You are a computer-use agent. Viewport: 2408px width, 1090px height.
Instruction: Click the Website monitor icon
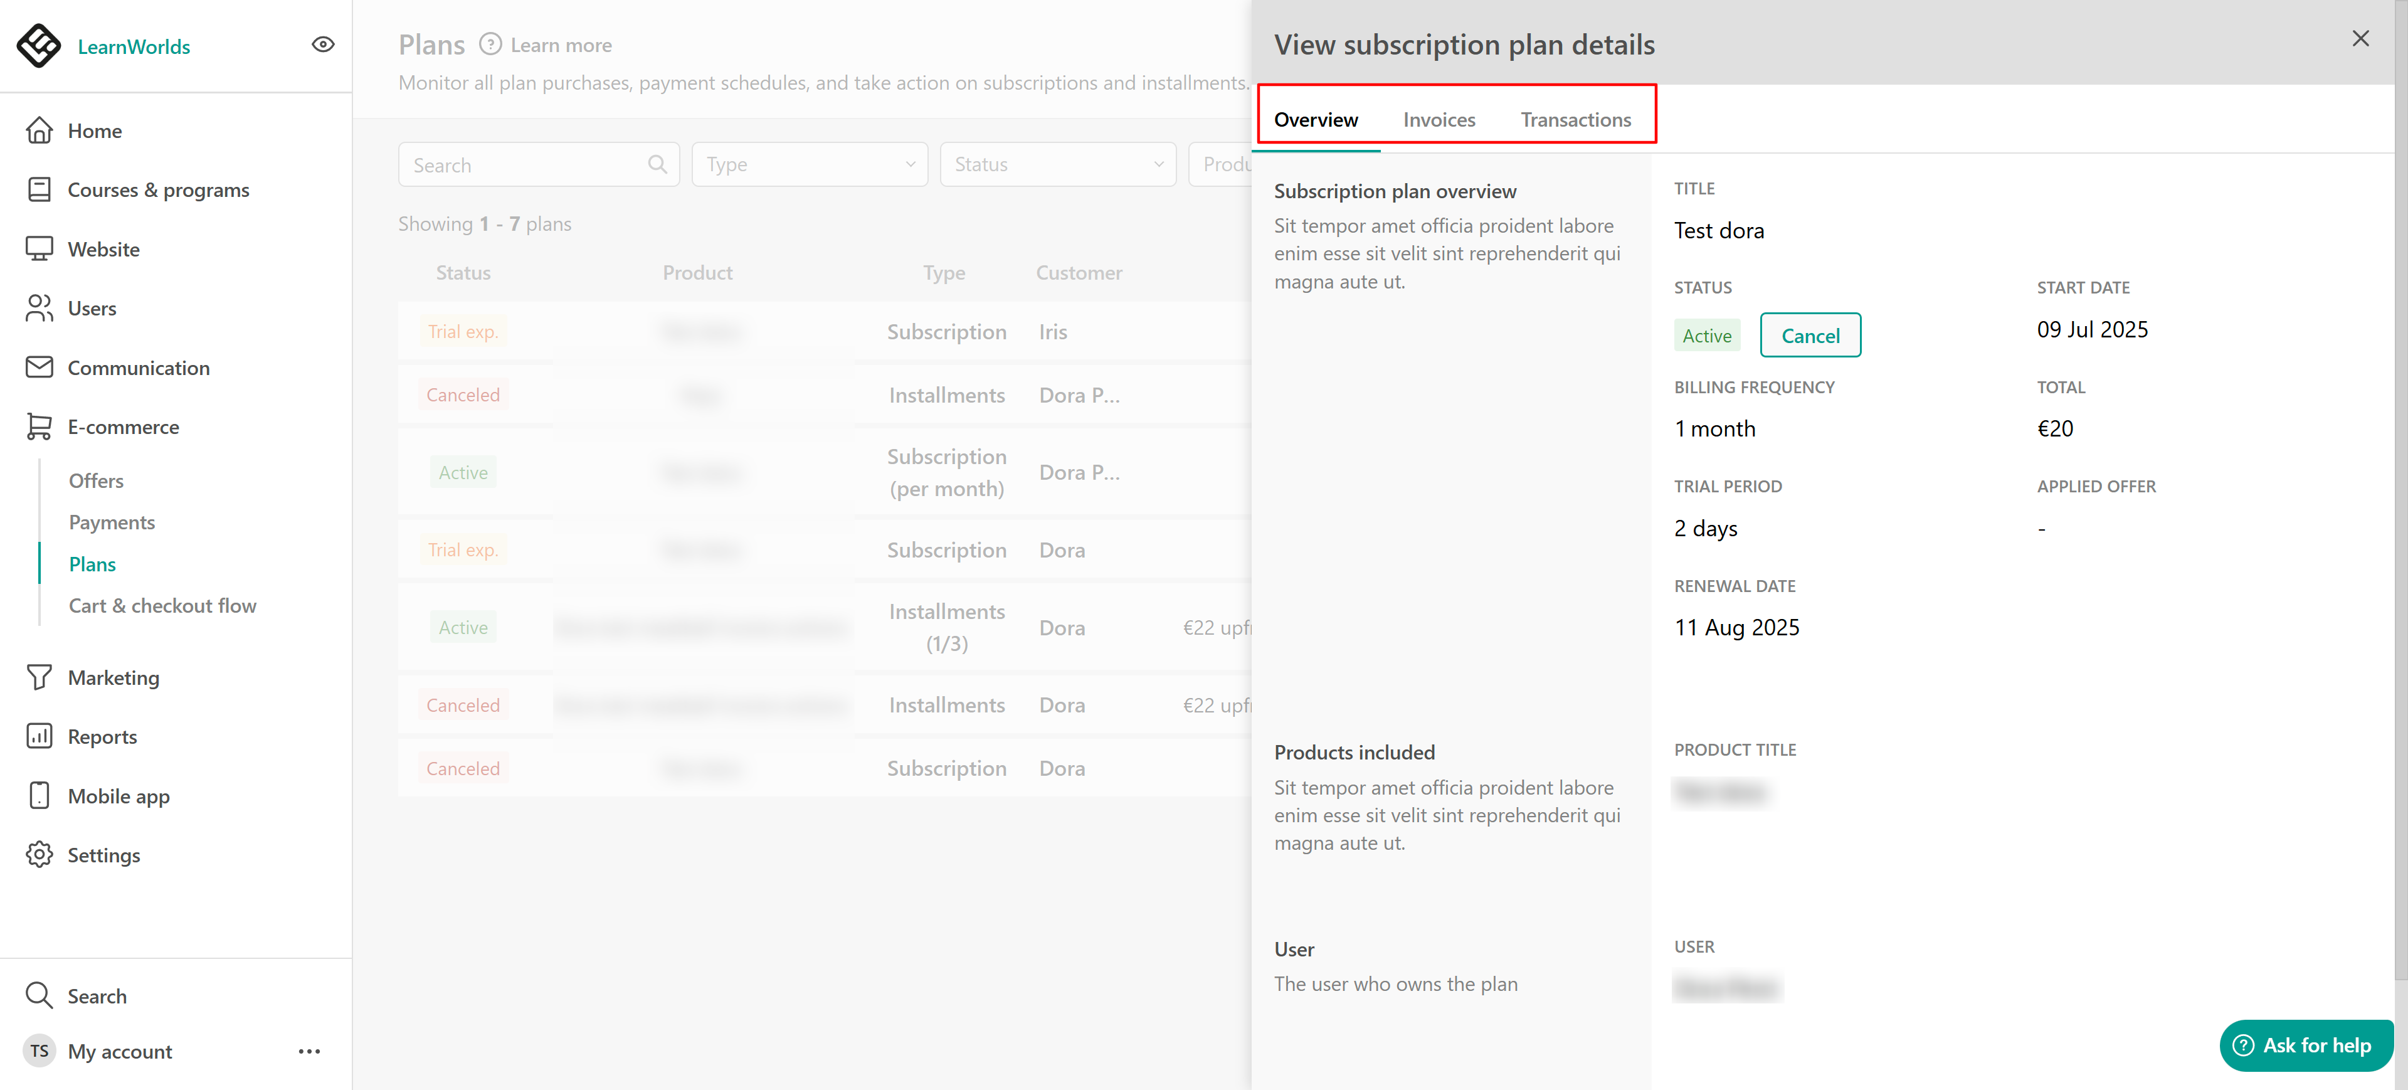38,250
